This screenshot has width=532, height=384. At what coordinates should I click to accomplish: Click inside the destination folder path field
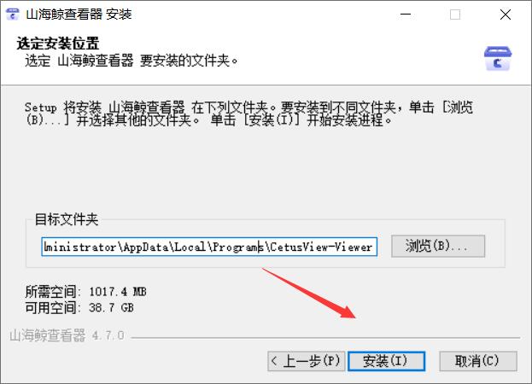coord(209,247)
